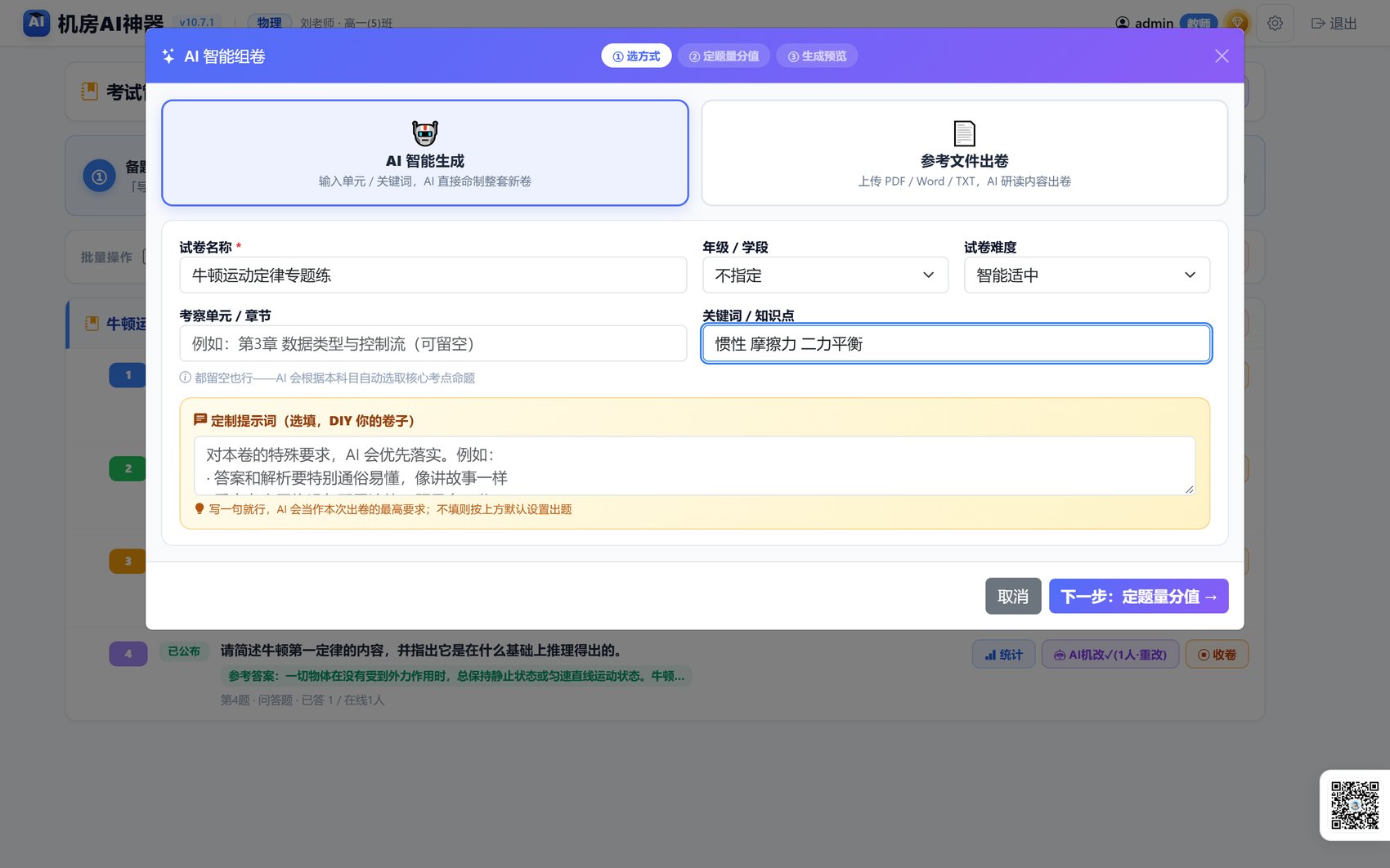The width and height of the screenshot is (1390, 868).
Task: Click the 刘老师 · 高一(5)班 label
Action: coord(346,23)
